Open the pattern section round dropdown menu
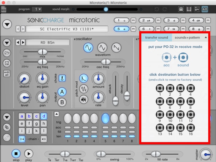Viewport: 216px width, 162px height. 7,117
